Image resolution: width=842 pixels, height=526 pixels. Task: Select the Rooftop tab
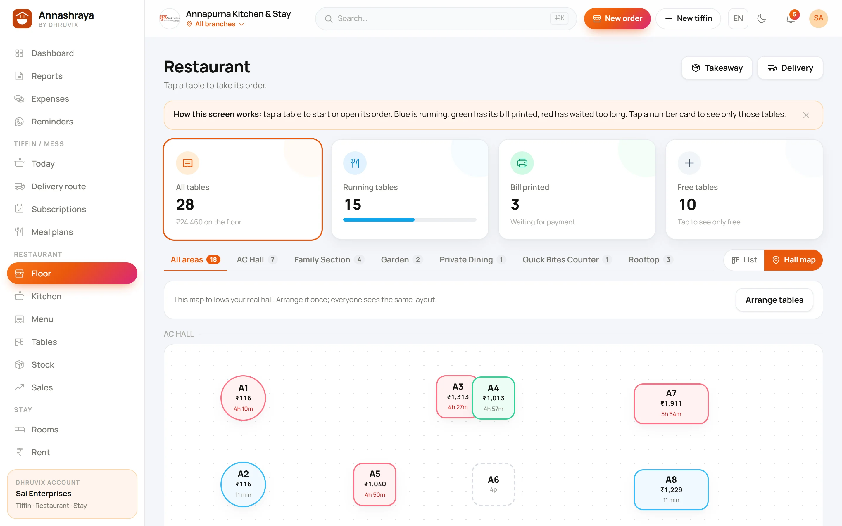point(650,260)
